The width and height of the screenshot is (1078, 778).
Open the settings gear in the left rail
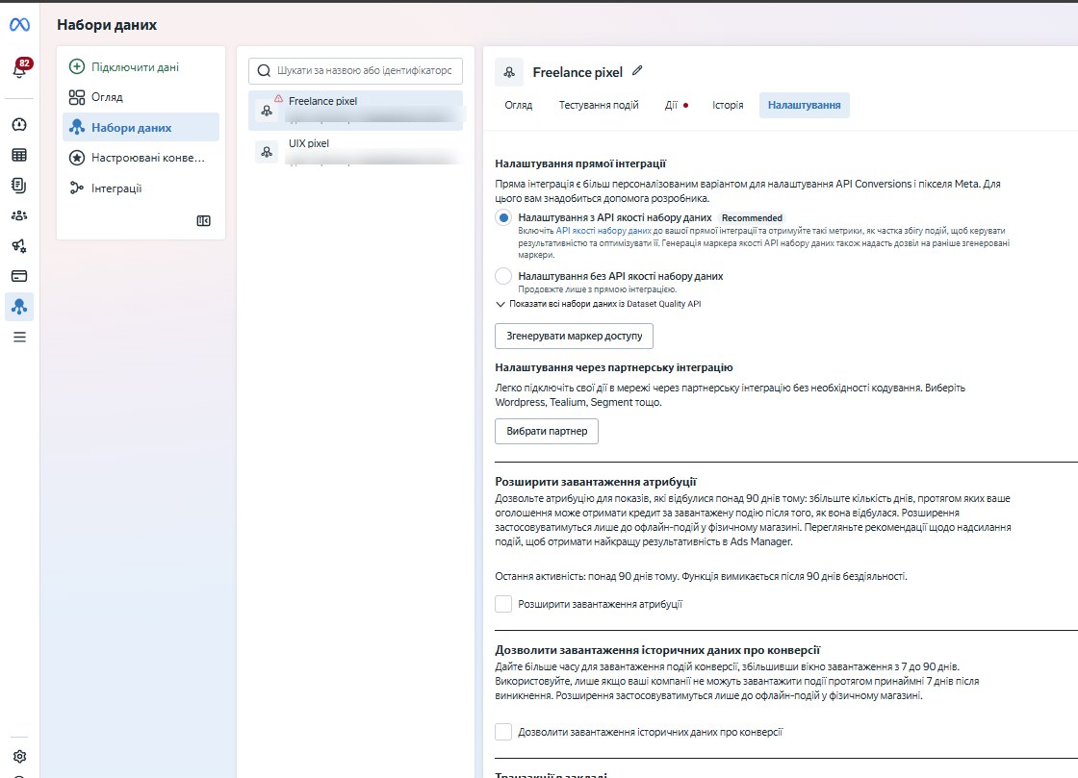(x=19, y=756)
